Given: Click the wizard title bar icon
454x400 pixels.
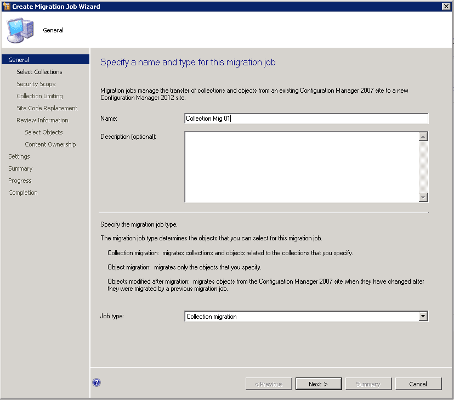Looking at the screenshot, I should tap(6, 7).
